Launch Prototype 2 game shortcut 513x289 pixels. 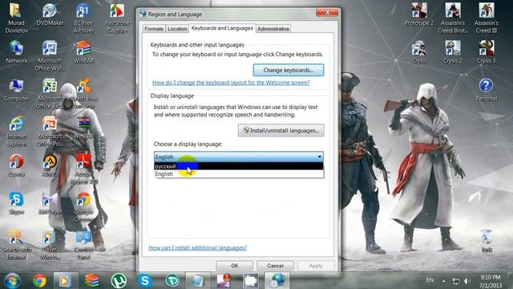coord(419,14)
